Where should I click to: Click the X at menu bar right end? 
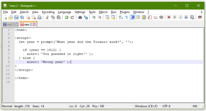pyautogui.click(x=201, y=12)
